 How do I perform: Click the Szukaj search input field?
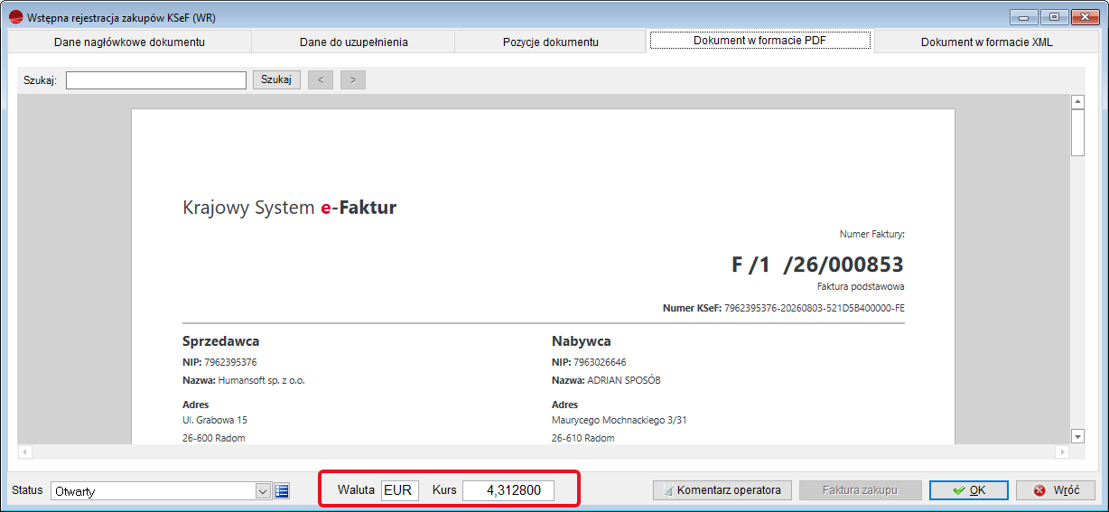click(156, 80)
